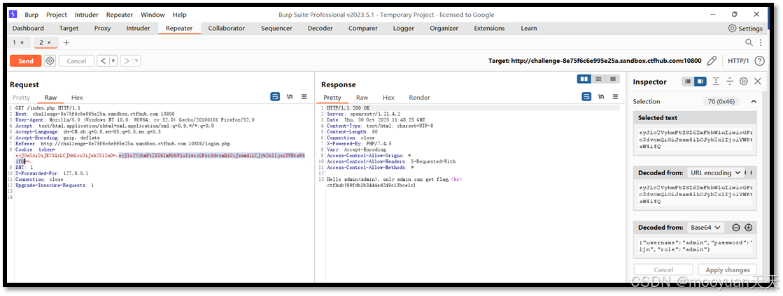Select Request Pretty view tab
Screen dimensions: 783x296
[x=22, y=98]
